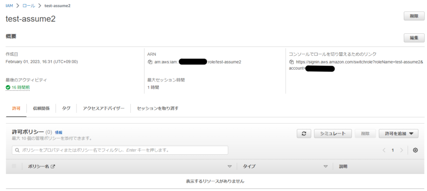The height and width of the screenshot is (191, 427).
Task: Open the タグ tab
Action: (x=66, y=109)
